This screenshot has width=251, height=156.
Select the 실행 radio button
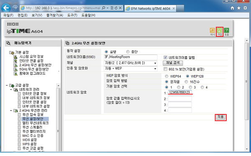click(106, 52)
